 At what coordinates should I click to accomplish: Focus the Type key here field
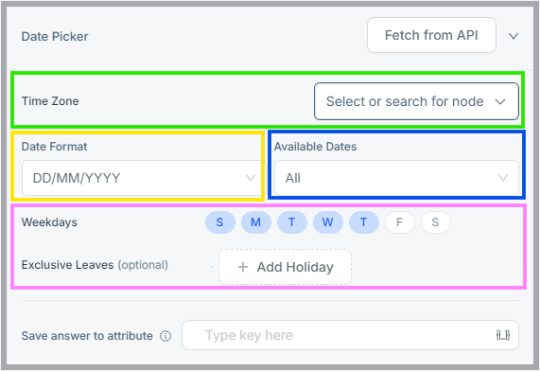[x=350, y=335]
